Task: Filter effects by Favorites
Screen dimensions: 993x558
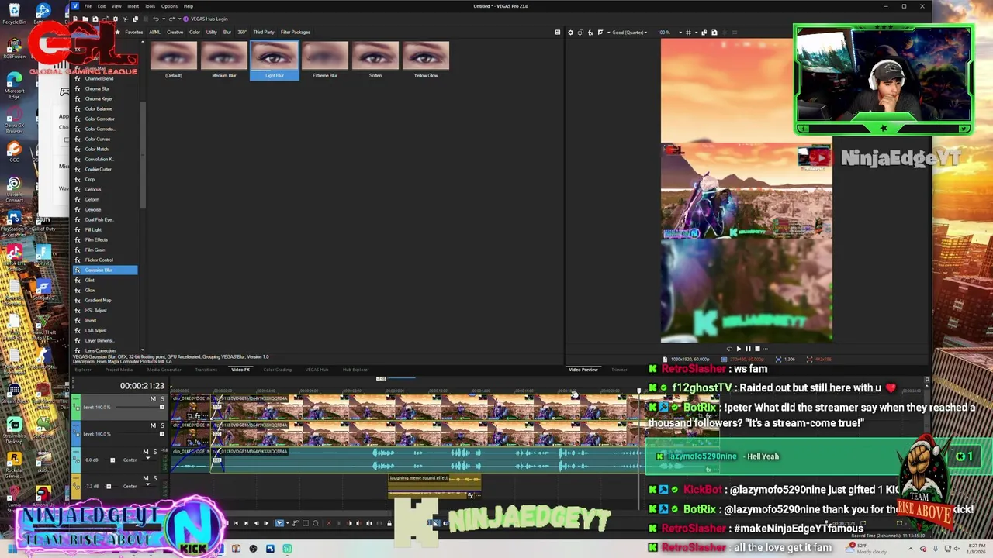Action: coord(133,33)
